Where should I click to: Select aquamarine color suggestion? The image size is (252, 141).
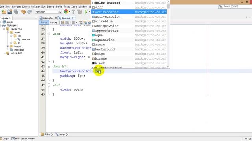tap(129, 40)
